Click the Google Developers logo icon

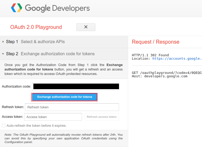(17, 8)
